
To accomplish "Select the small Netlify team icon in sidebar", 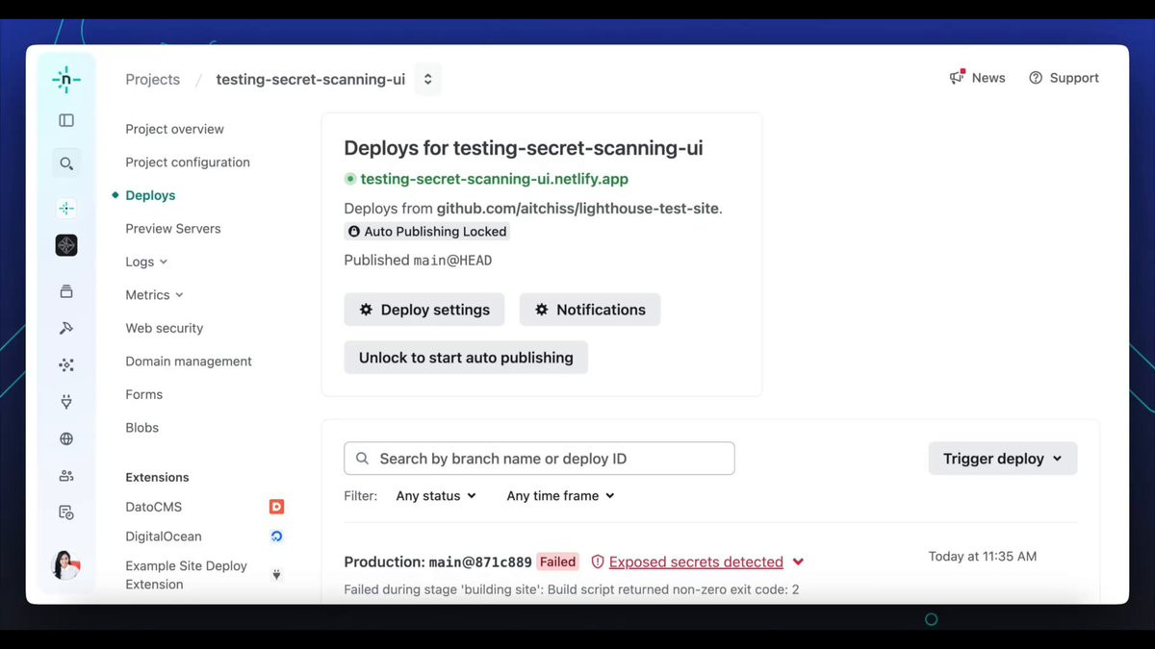I will (66, 208).
